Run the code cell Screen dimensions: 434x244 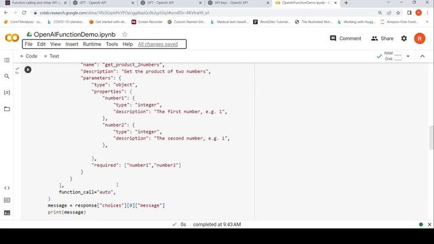(x=28, y=69)
